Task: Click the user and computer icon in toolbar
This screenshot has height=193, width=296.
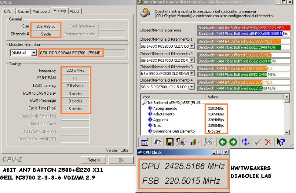Action: point(180,142)
